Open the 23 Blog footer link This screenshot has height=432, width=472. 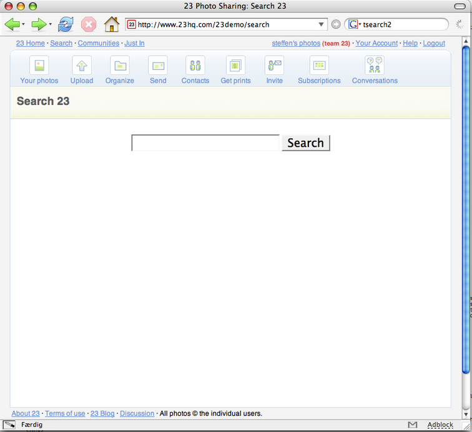click(102, 413)
